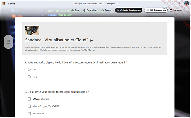Click Collecte des réponses button
Screen dimensions: 191x118
point(129,10)
